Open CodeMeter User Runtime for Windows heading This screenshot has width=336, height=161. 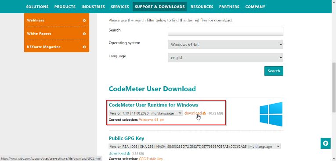click(x=153, y=105)
